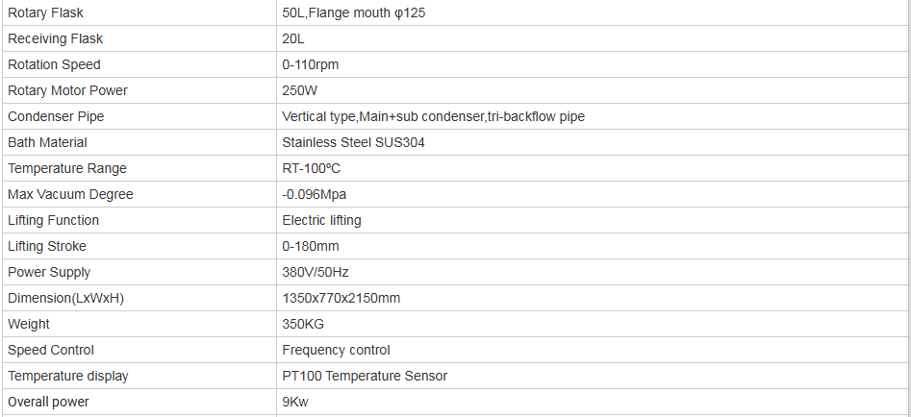Select the 380V/50Hz power supply value
This screenshot has width=911, height=417.
[x=315, y=272]
